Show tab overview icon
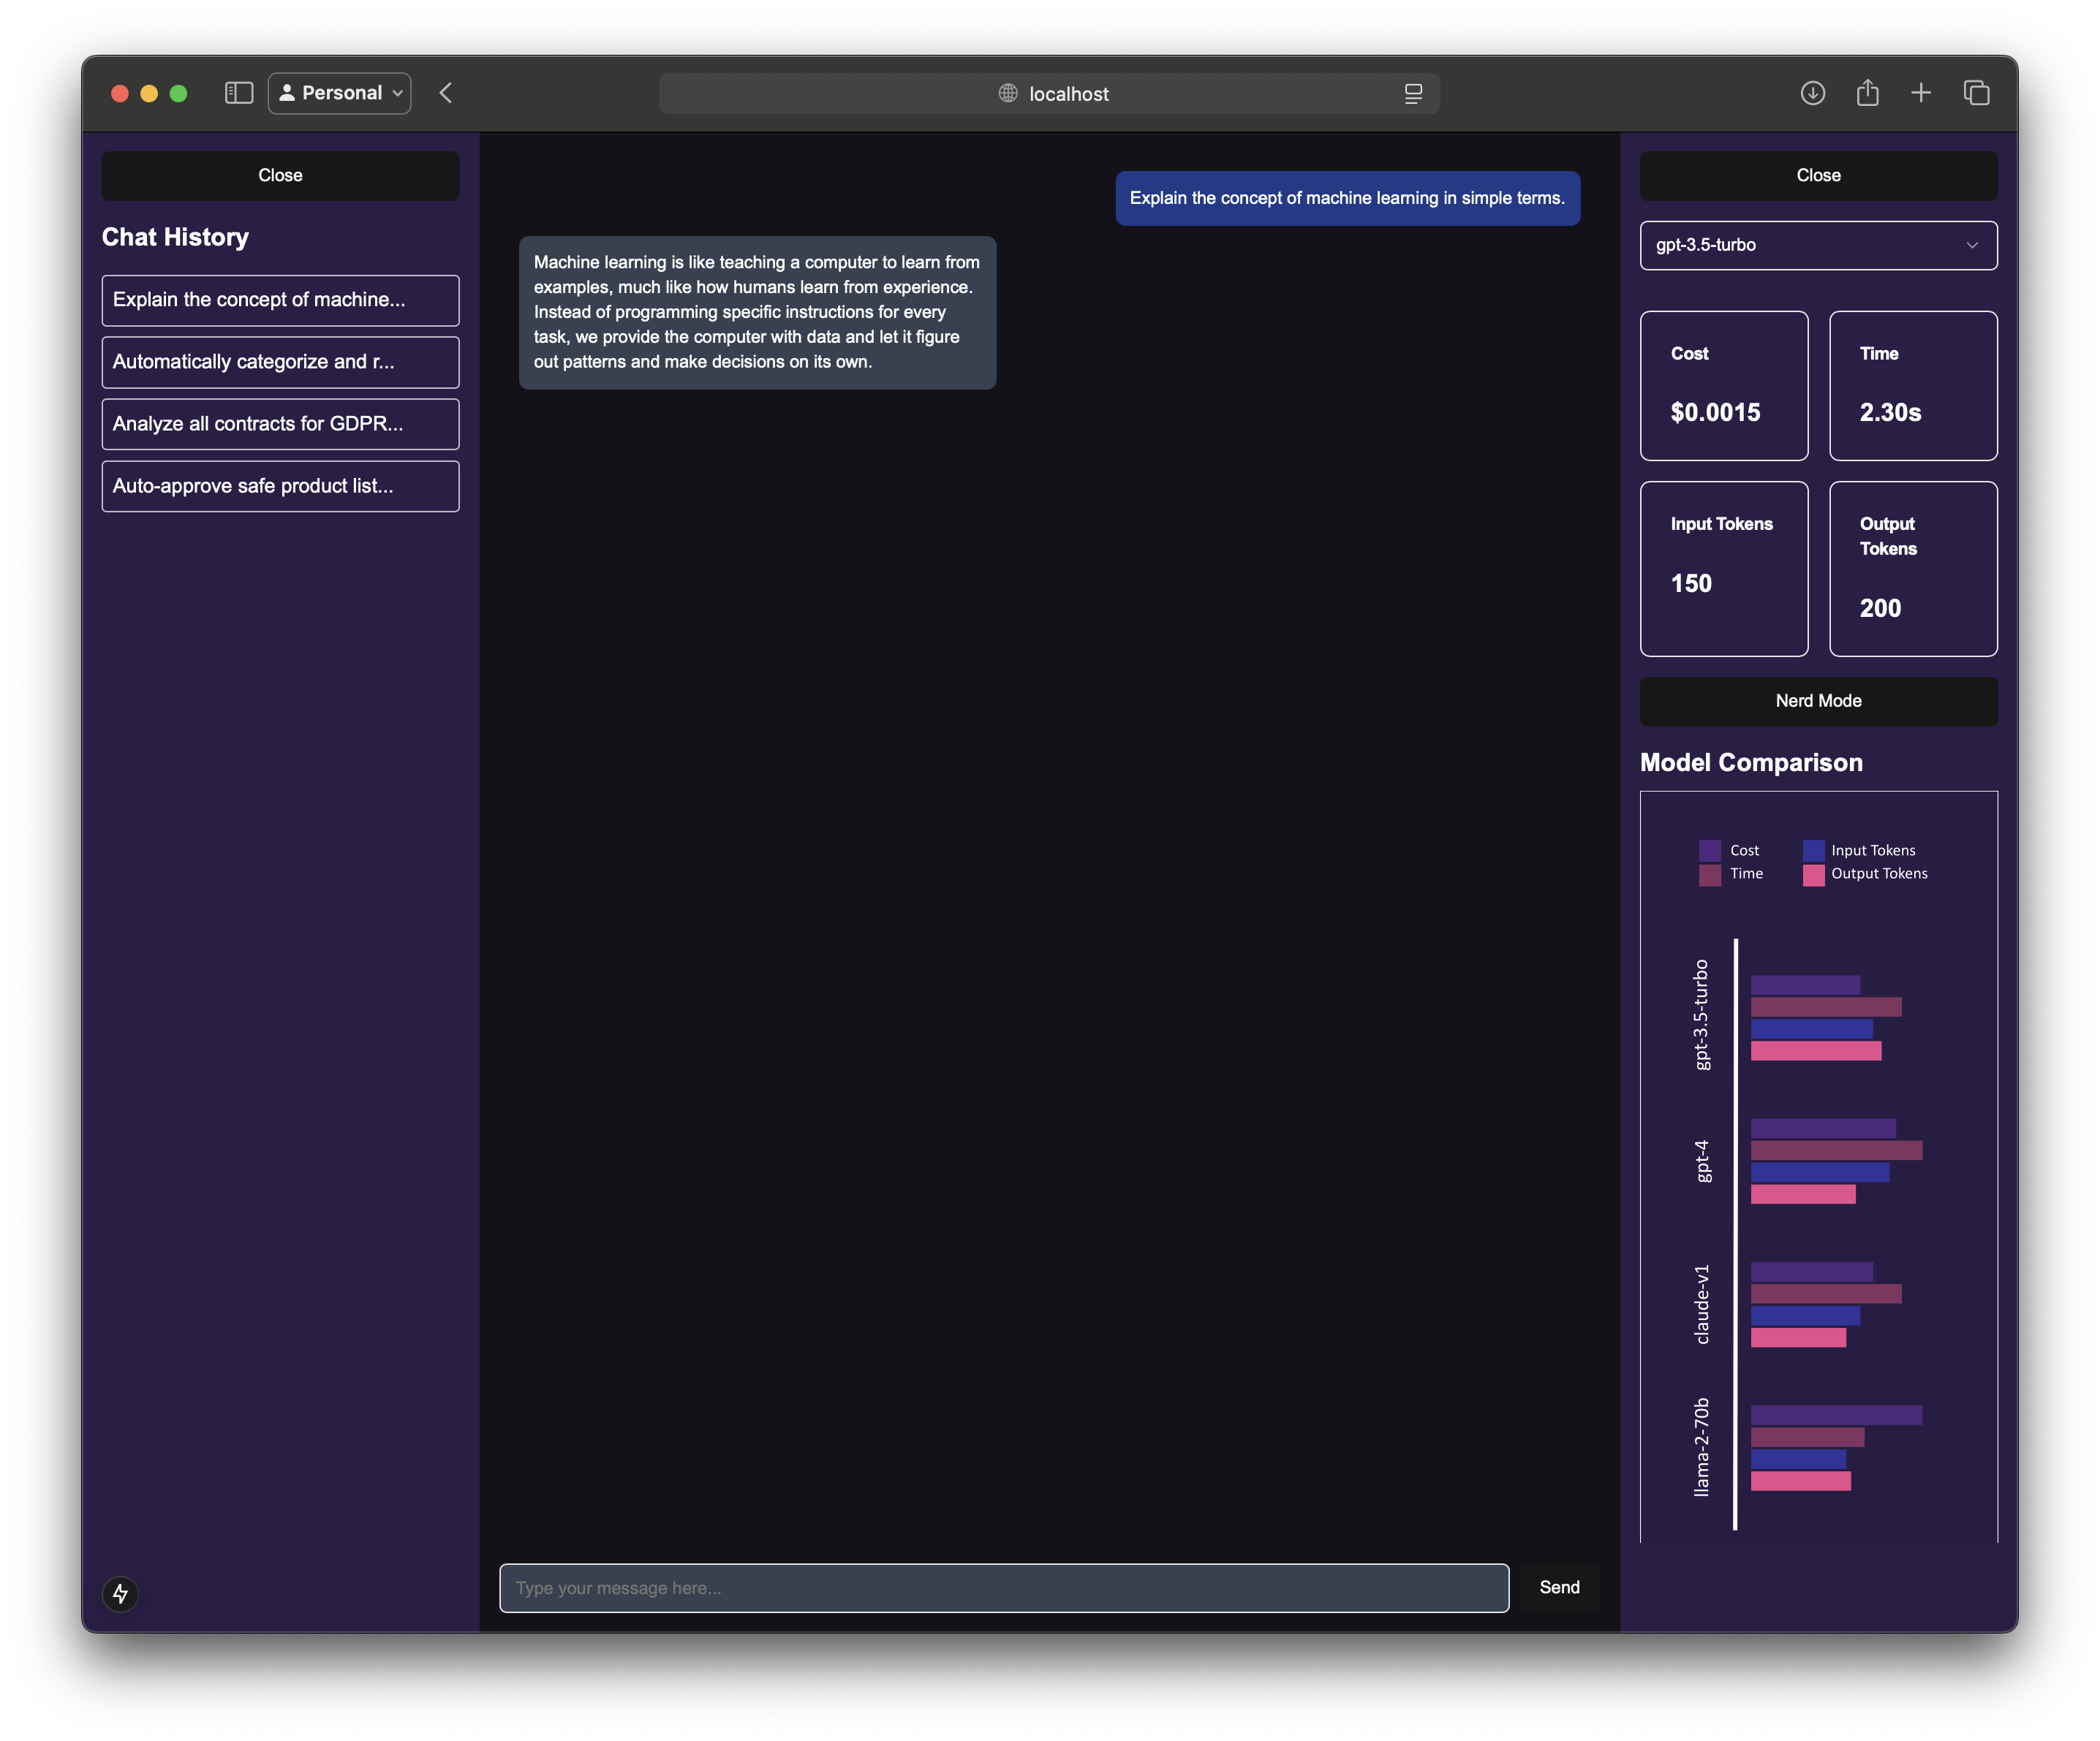This screenshot has height=1741, width=2100. (1976, 93)
